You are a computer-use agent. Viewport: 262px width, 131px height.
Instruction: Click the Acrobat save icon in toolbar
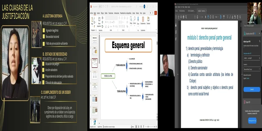coord(176,17)
